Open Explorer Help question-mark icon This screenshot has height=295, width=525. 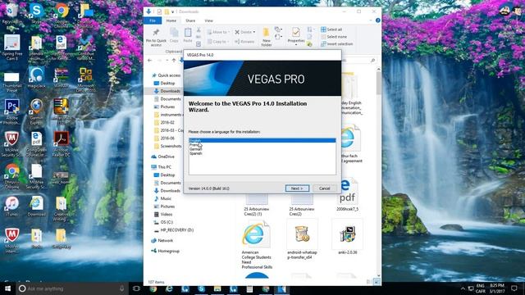tap(377, 20)
